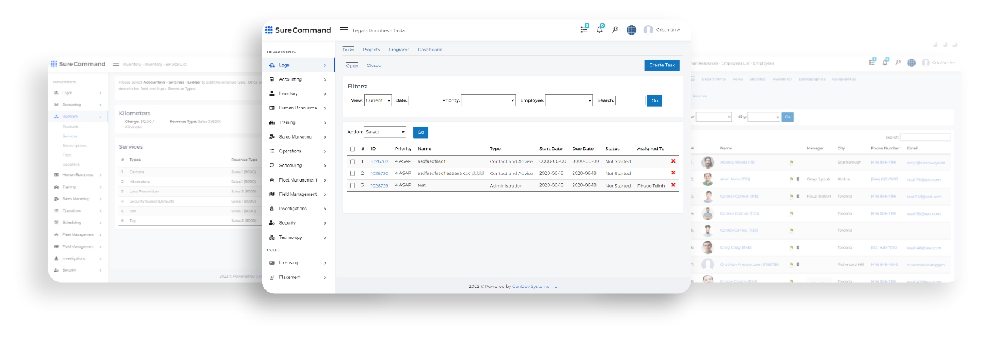
Task: Switch to the Projects tab
Action: (371, 50)
